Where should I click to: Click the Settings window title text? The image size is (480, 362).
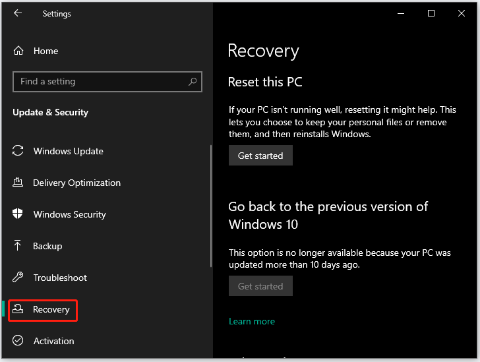pyautogui.click(x=57, y=14)
